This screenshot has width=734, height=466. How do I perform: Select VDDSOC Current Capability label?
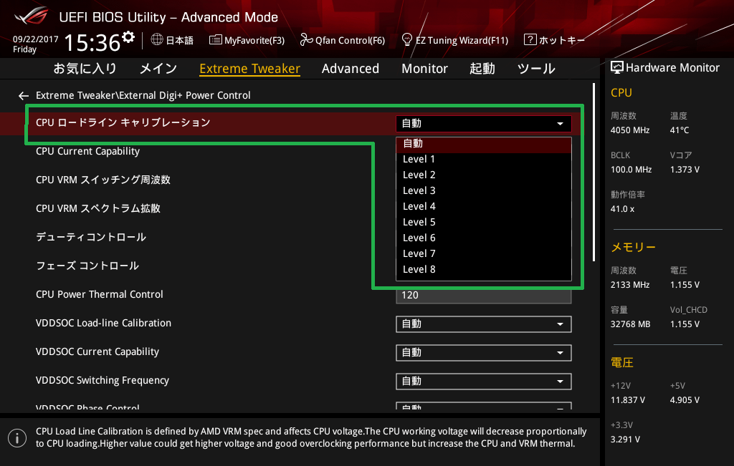[x=97, y=351]
